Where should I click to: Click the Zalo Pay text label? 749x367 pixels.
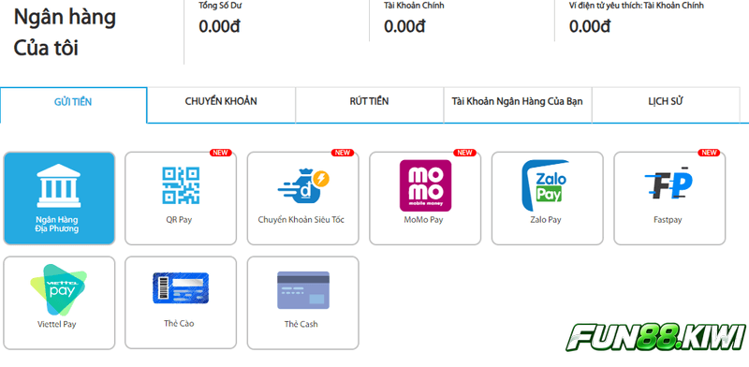pyautogui.click(x=546, y=220)
